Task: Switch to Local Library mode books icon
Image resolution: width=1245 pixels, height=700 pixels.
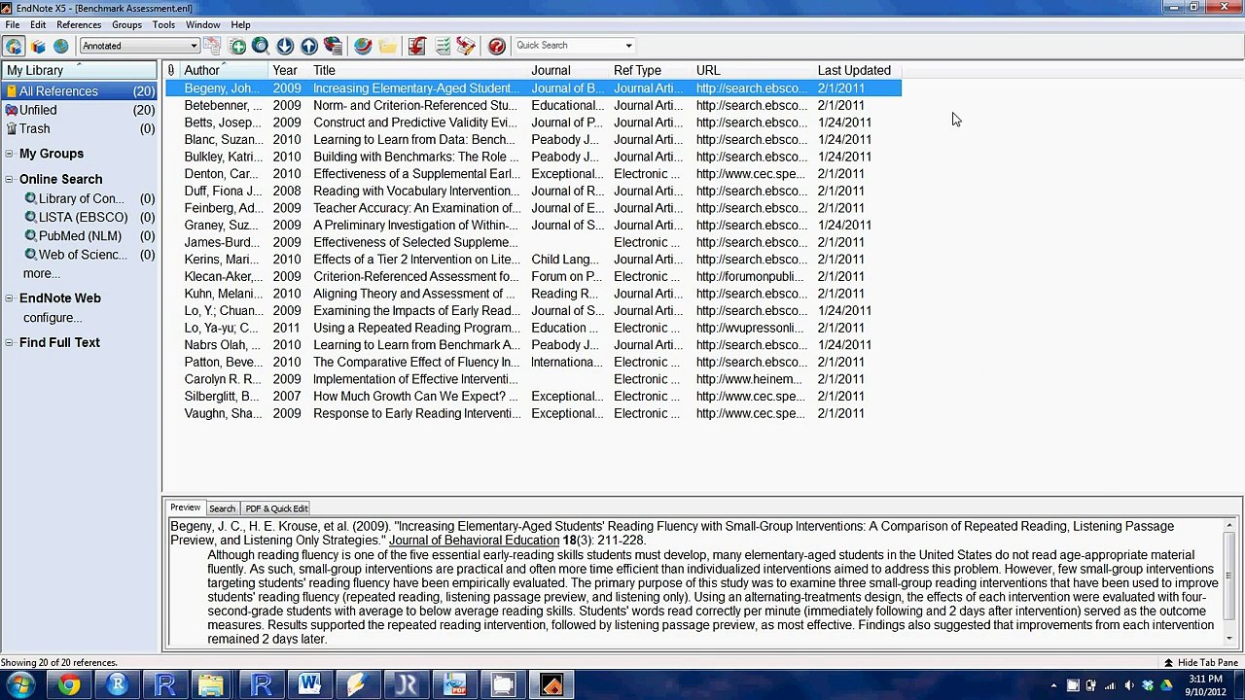Action: click(38, 46)
